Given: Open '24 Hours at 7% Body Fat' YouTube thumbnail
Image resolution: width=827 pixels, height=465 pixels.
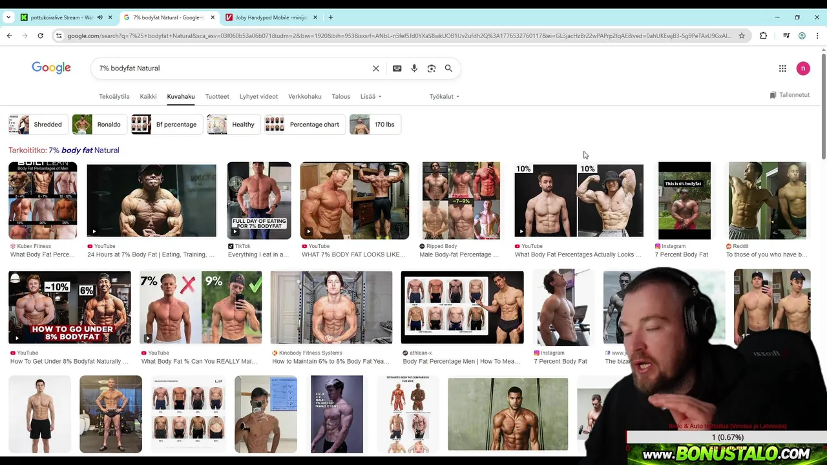Looking at the screenshot, I should click(151, 200).
